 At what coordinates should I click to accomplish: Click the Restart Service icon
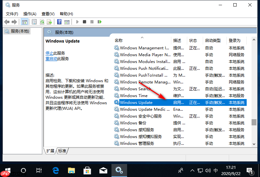pos(99,22)
